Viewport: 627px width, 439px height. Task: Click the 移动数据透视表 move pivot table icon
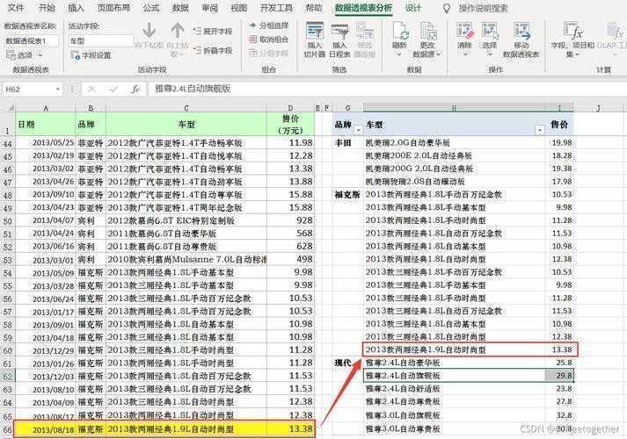pos(521,31)
